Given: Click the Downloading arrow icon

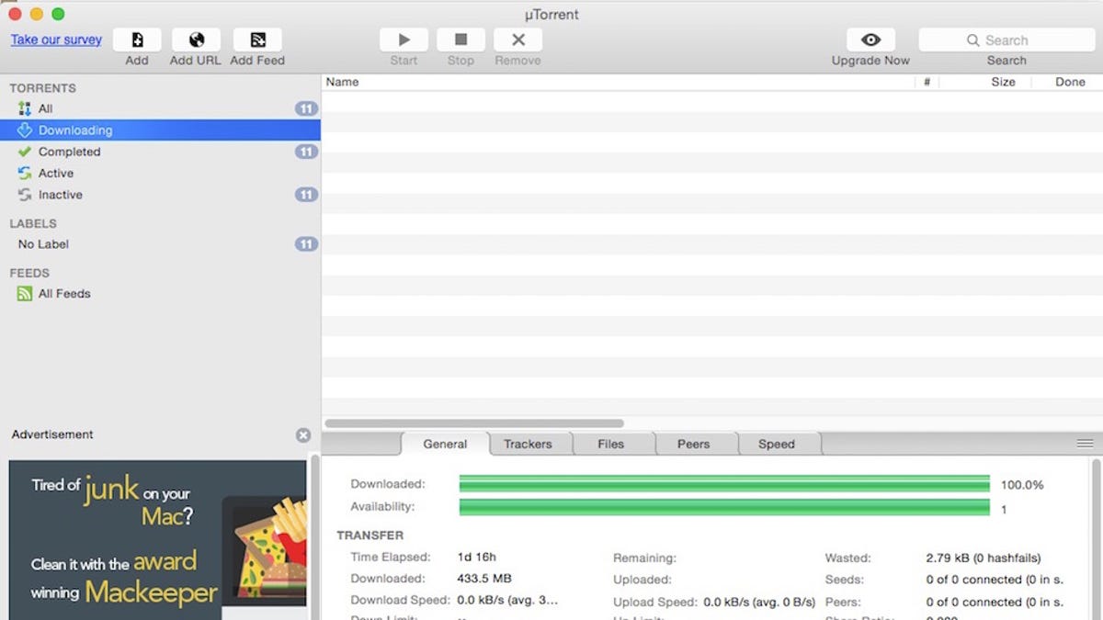Looking at the screenshot, I should point(25,130).
